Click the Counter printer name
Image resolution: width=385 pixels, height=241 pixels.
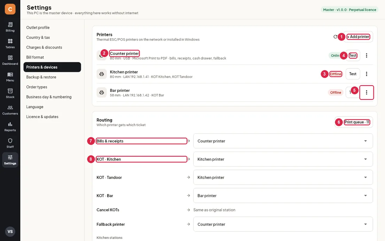(124, 54)
